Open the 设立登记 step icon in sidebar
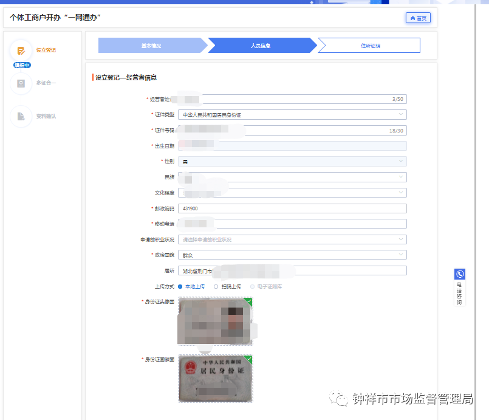The height and width of the screenshot is (420, 489). point(21,50)
